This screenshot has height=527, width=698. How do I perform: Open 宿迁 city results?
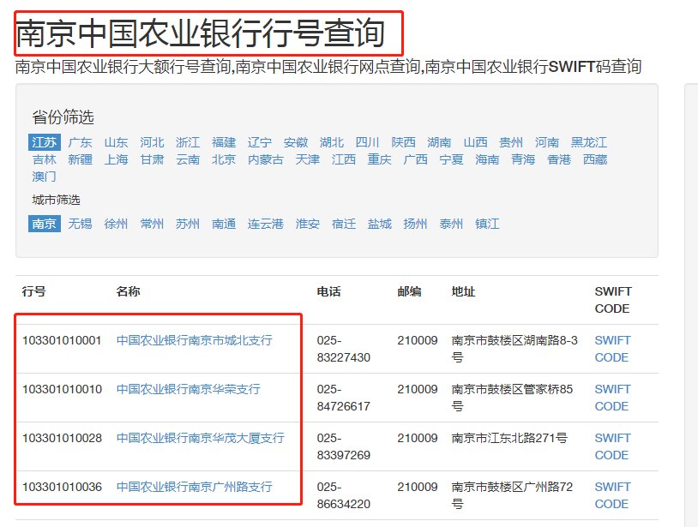pyautogui.click(x=344, y=224)
